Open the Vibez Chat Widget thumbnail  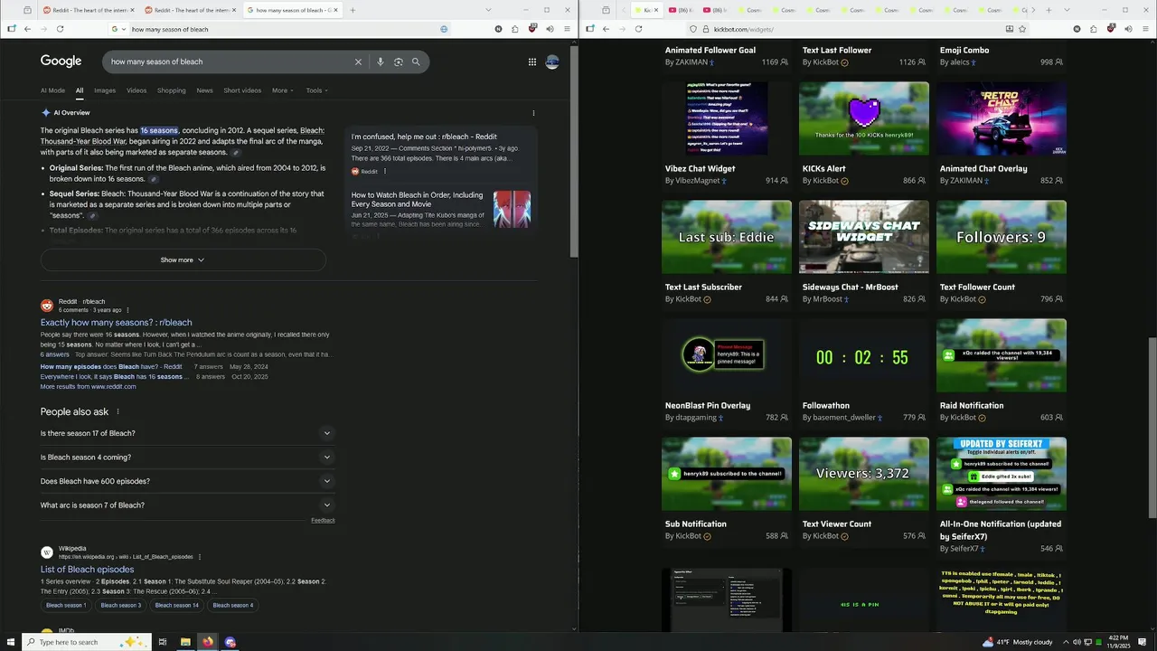coord(727,118)
